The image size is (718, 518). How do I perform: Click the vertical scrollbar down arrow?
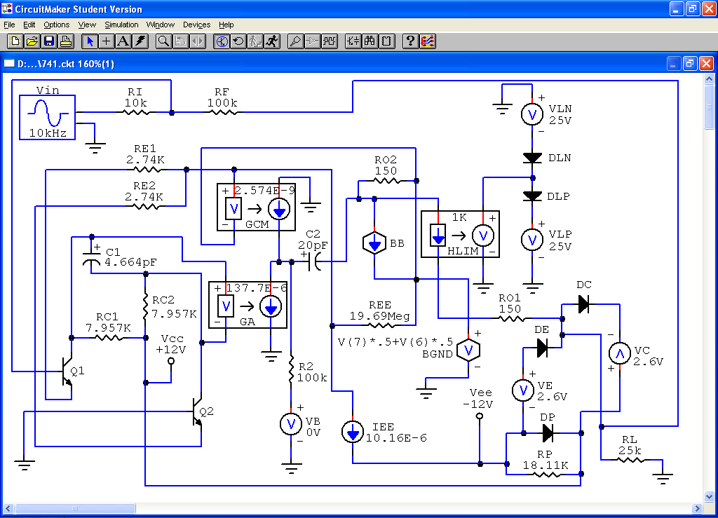click(x=709, y=496)
